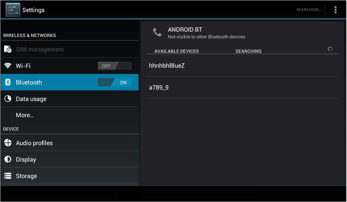Click the Wi-Fi signal icon
The image size is (347, 202).
[8, 66]
